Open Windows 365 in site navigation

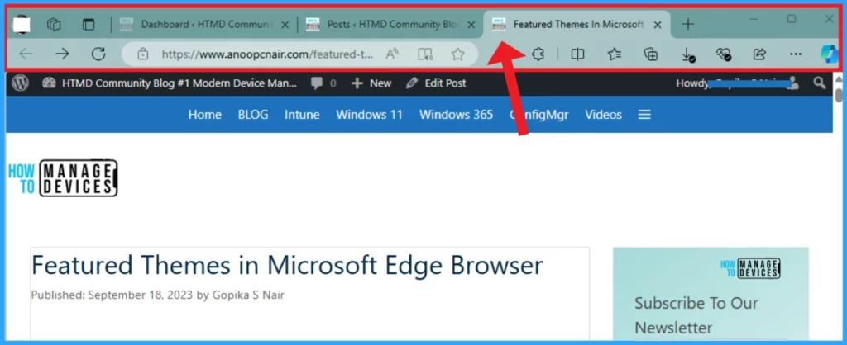pyautogui.click(x=456, y=114)
